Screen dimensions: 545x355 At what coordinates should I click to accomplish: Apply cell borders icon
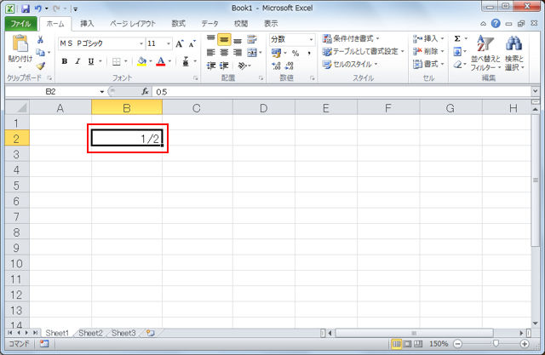tap(117, 61)
